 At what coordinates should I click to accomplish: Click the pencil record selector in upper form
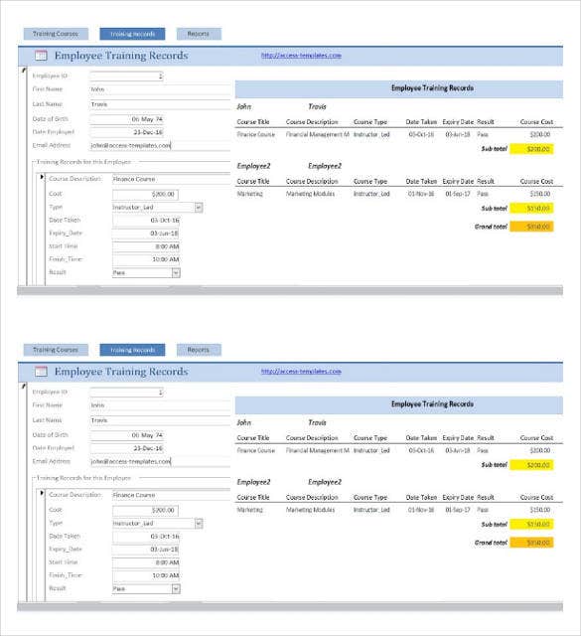tap(23, 70)
